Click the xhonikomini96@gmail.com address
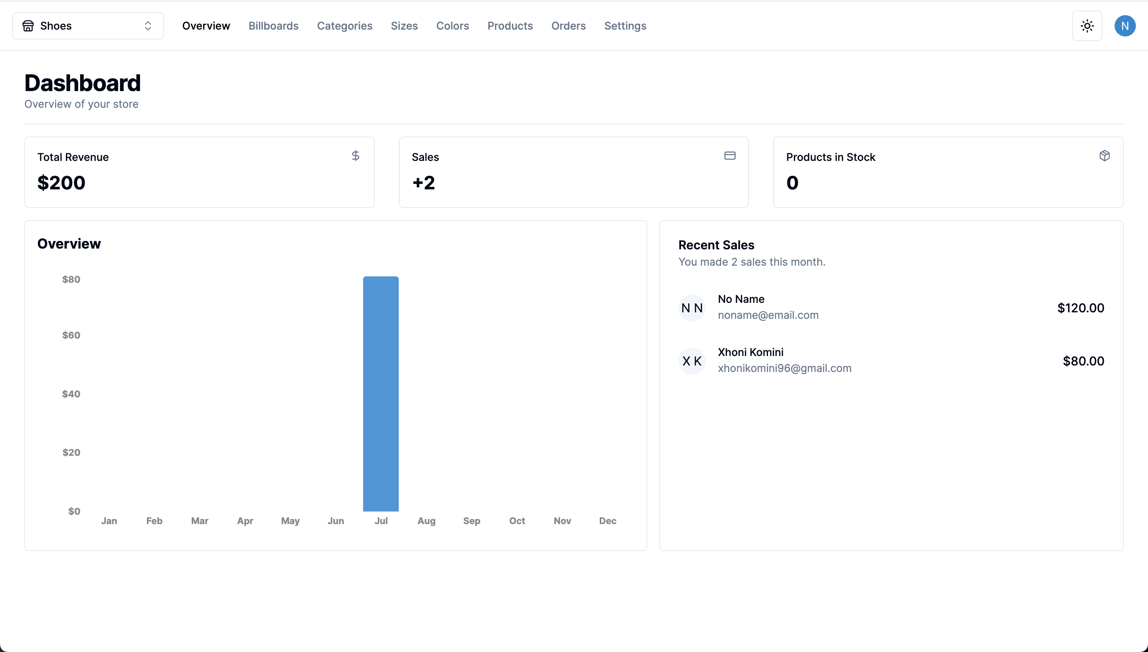The width and height of the screenshot is (1148, 652). coord(785,369)
